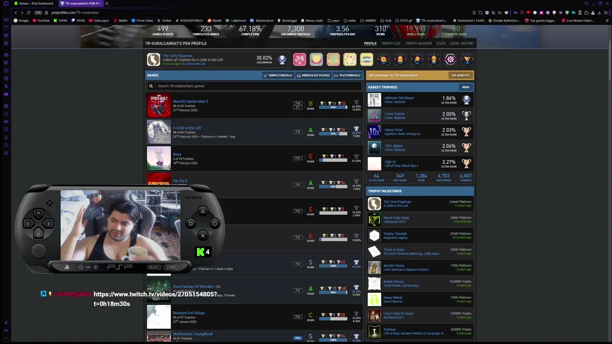This screenshot has height=344, width=612.
Task: Click the Cyberpunk 2077 milestone game text
Action: click(394, 222)
